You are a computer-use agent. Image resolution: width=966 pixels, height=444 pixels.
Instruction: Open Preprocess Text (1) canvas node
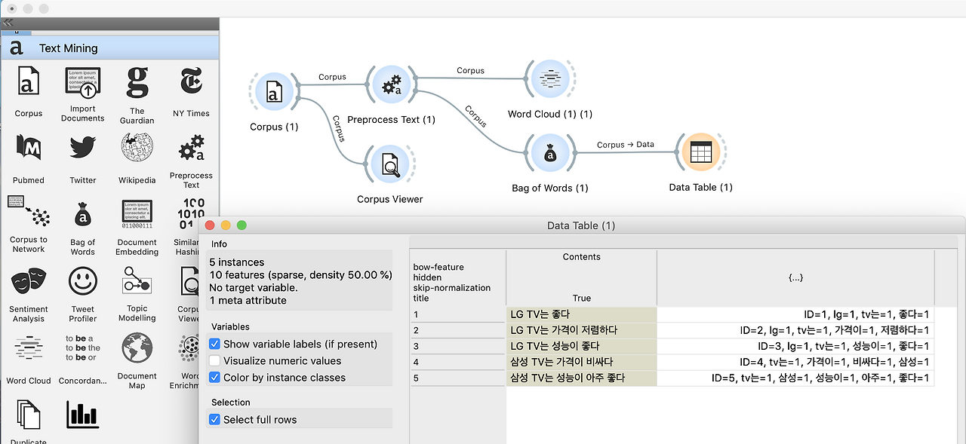tap(391, 85)
